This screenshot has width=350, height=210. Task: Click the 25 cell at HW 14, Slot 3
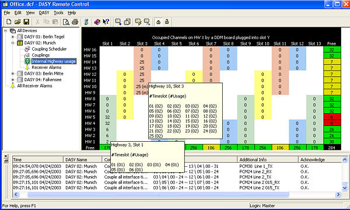point(142,62)
